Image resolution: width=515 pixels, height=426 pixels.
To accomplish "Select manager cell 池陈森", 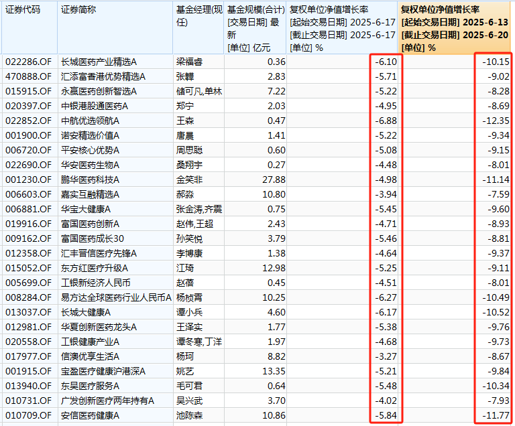I will click(190, 416).
